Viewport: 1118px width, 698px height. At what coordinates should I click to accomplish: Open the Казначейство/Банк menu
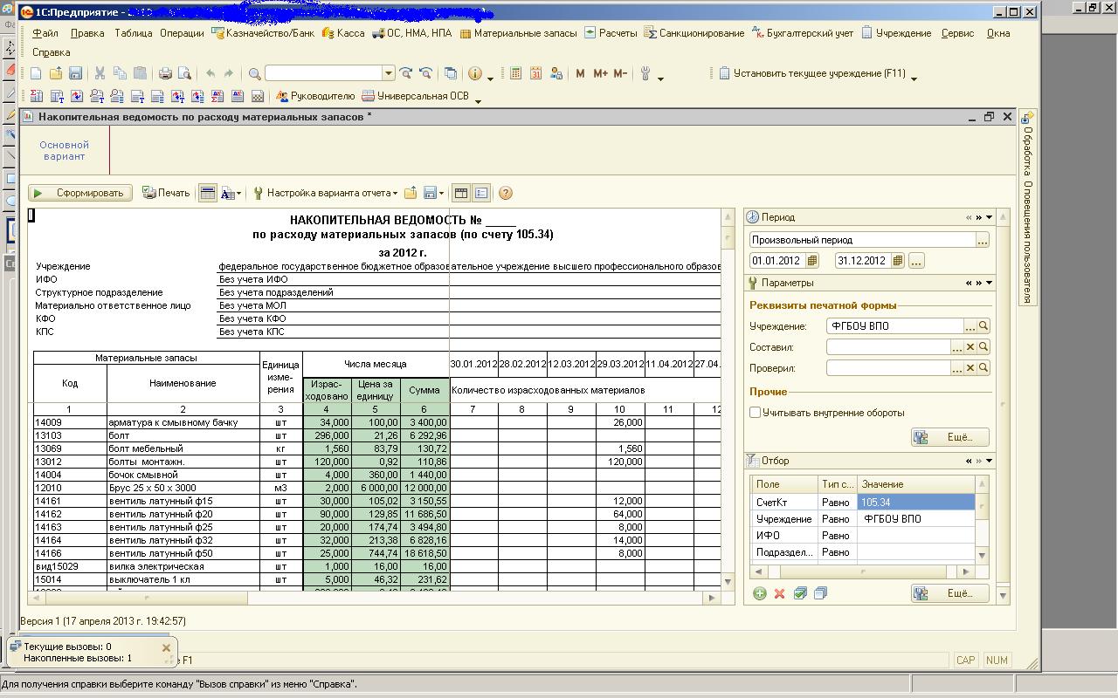[262, 33]
